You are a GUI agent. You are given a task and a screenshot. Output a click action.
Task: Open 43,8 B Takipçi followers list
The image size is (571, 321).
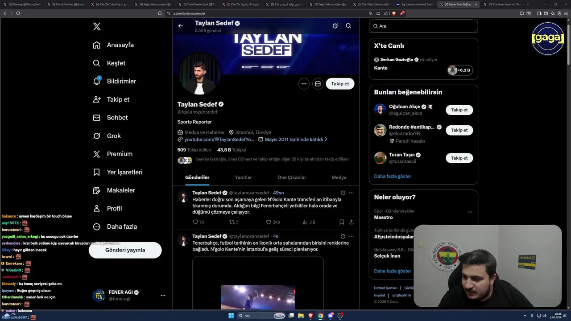(232, 150)
